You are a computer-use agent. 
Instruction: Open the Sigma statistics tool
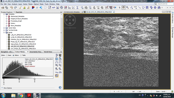77,8
